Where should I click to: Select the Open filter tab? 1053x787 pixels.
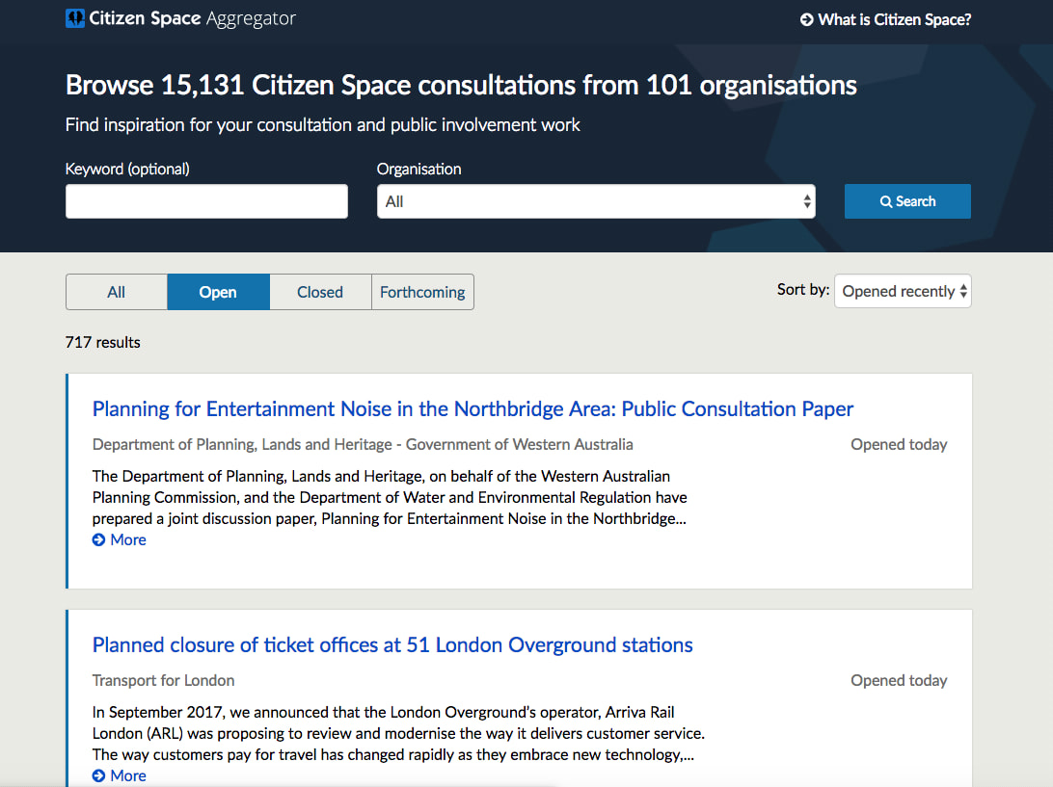218,292
